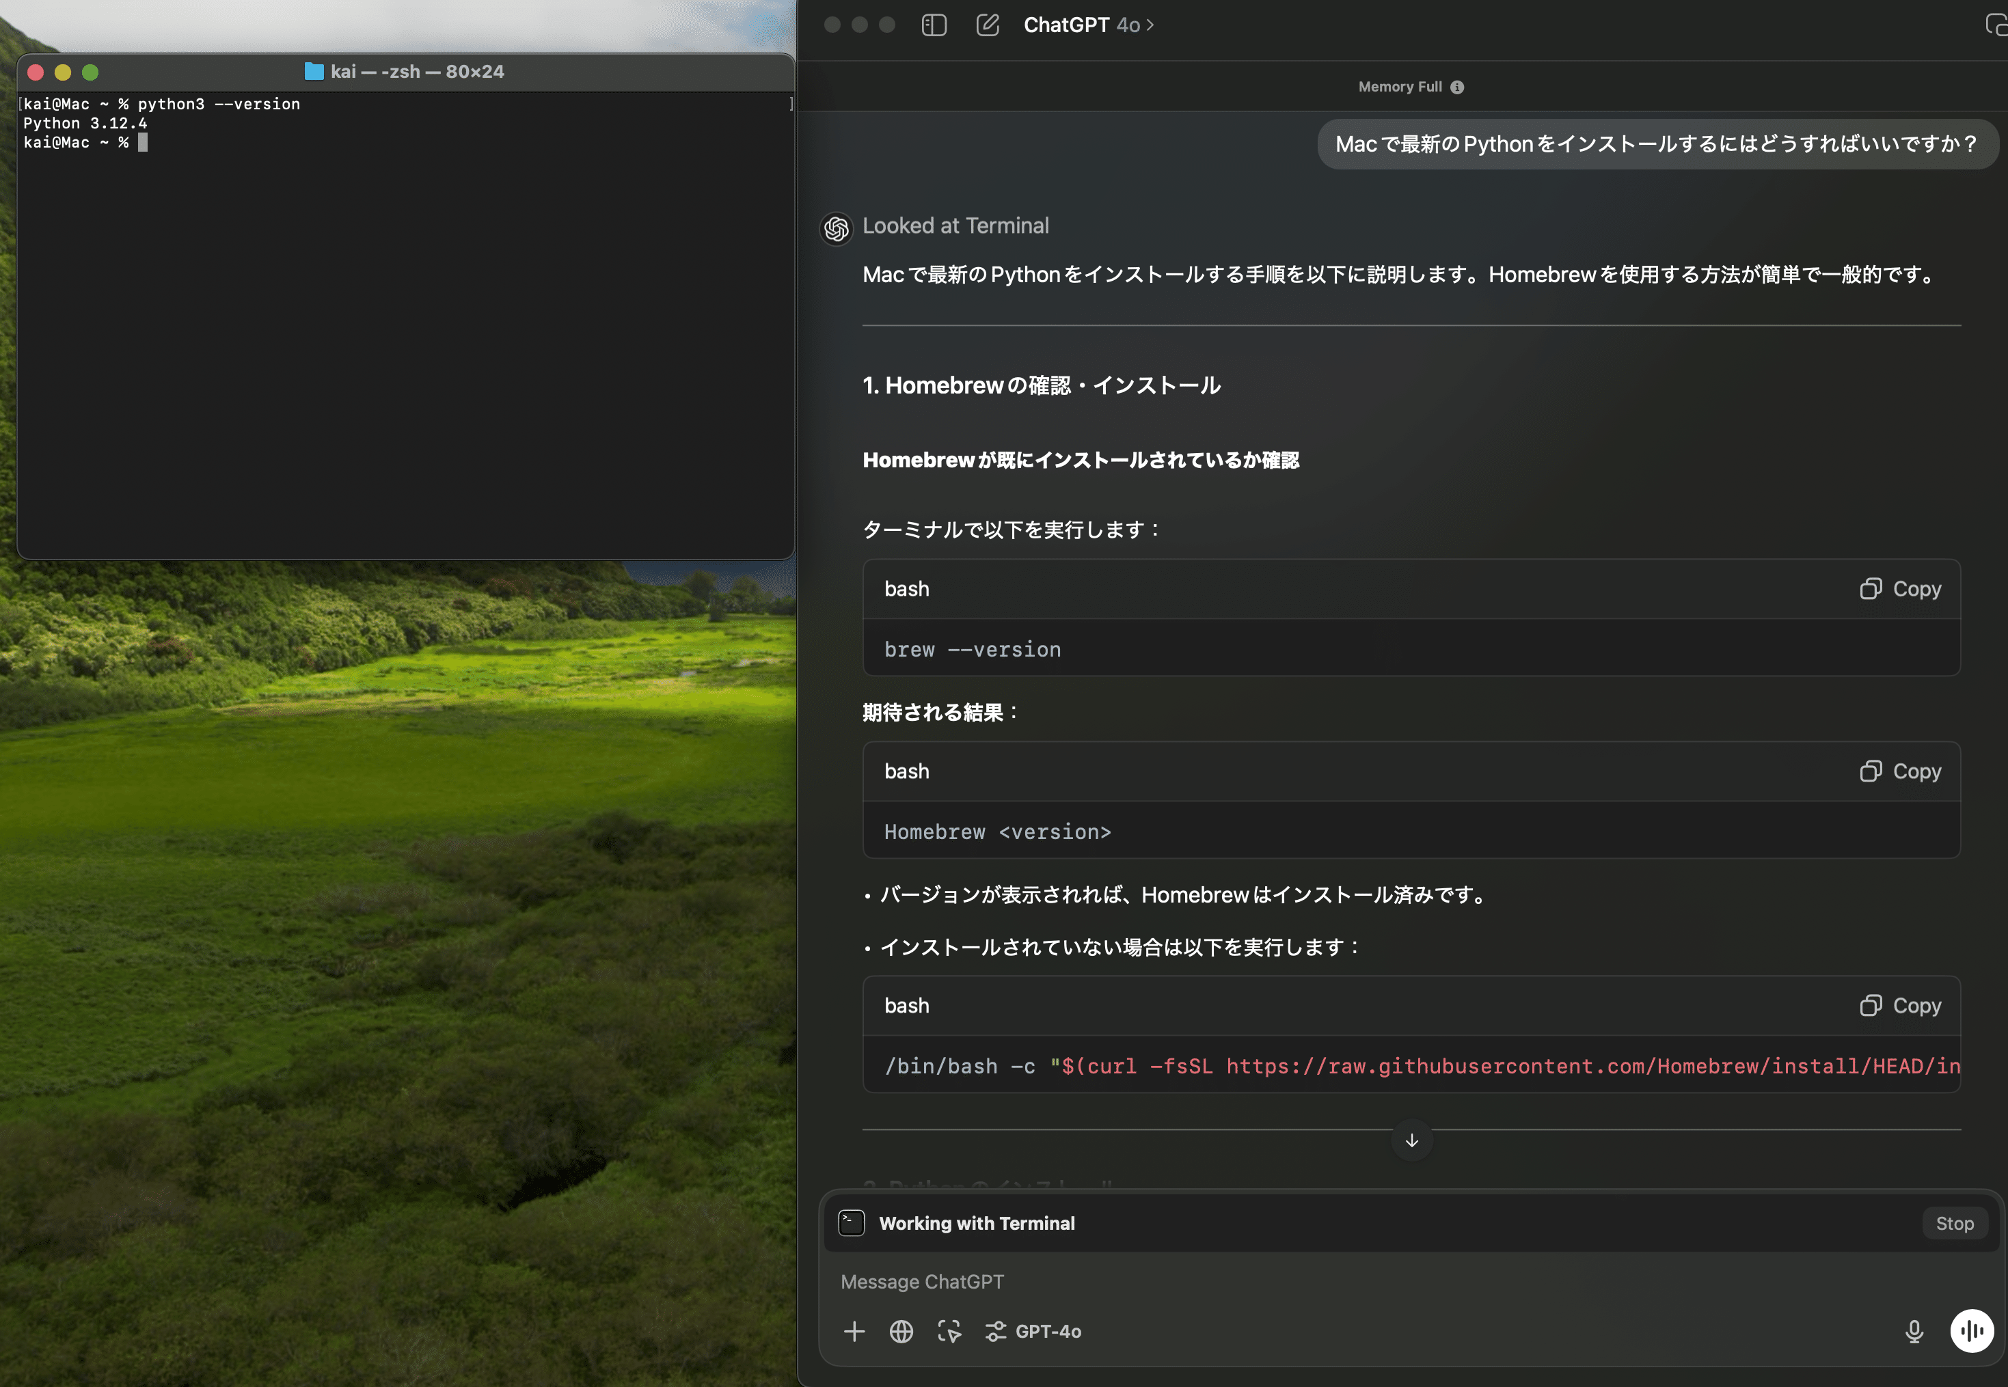
Task: Click the screen selection capture icon
Action: [949, 1332]
